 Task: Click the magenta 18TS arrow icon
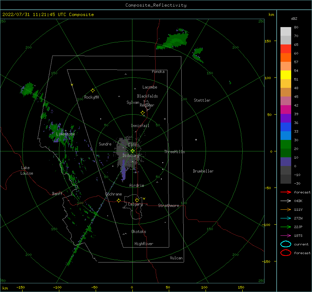coord(286,236)
